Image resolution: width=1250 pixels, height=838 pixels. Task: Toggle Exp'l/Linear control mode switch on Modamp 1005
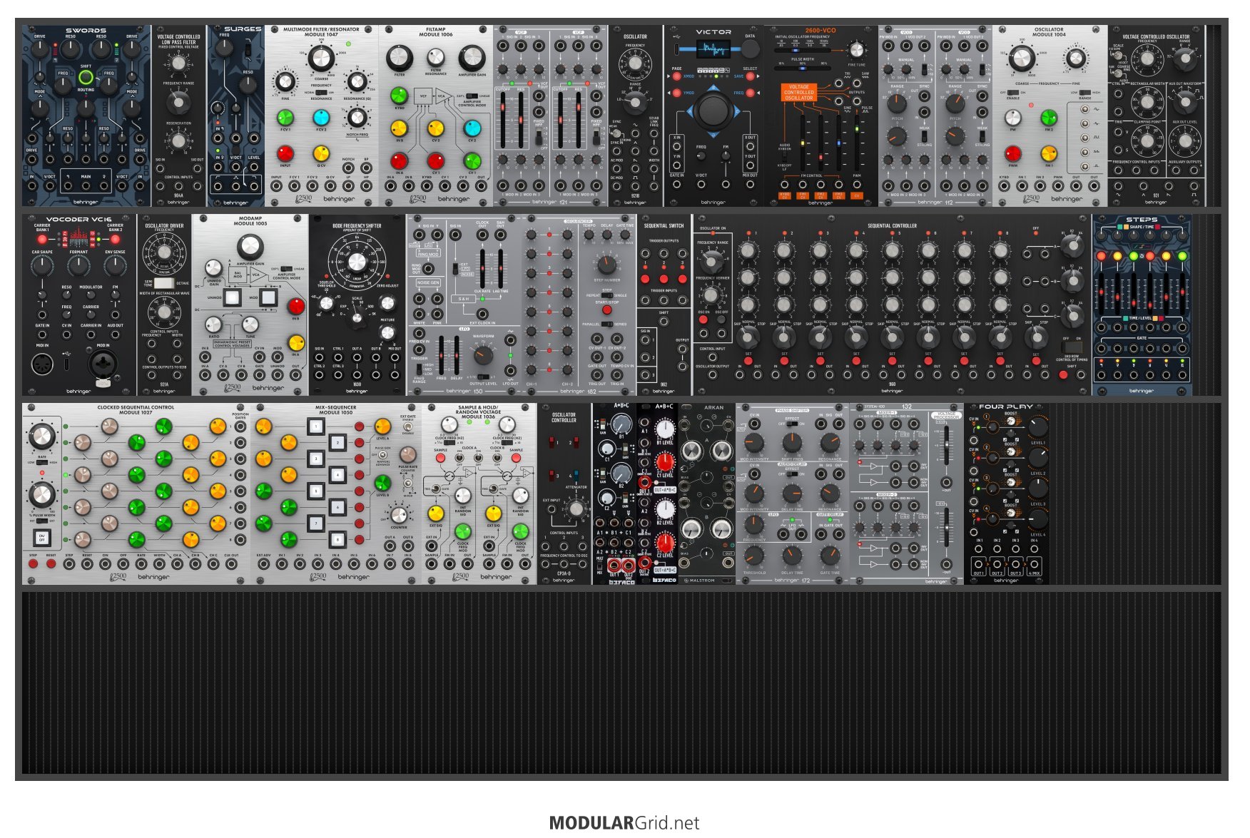[286, 270]
